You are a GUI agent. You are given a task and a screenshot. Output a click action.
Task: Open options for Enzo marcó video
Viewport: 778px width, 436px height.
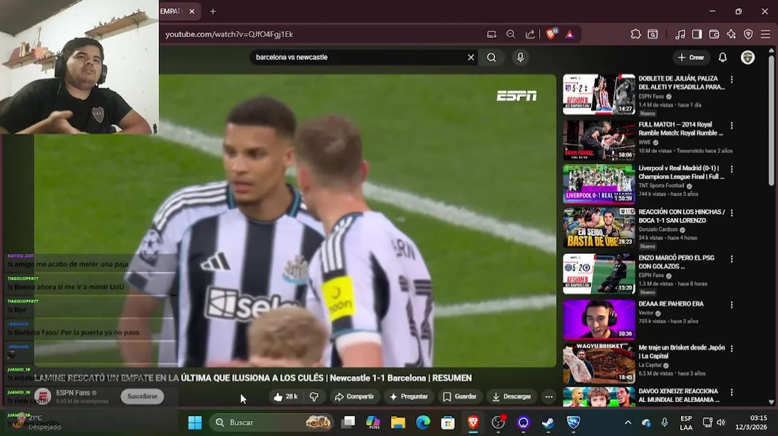click(731, 259)
